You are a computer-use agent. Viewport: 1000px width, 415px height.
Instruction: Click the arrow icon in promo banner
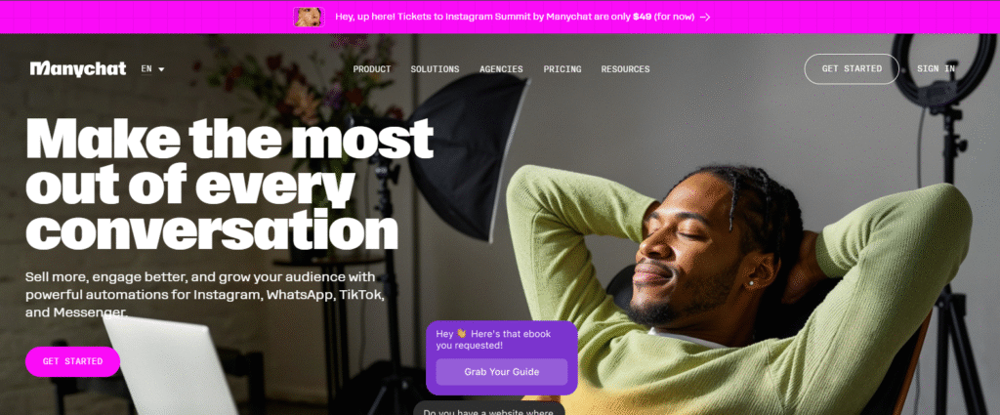tap(705, 18)
